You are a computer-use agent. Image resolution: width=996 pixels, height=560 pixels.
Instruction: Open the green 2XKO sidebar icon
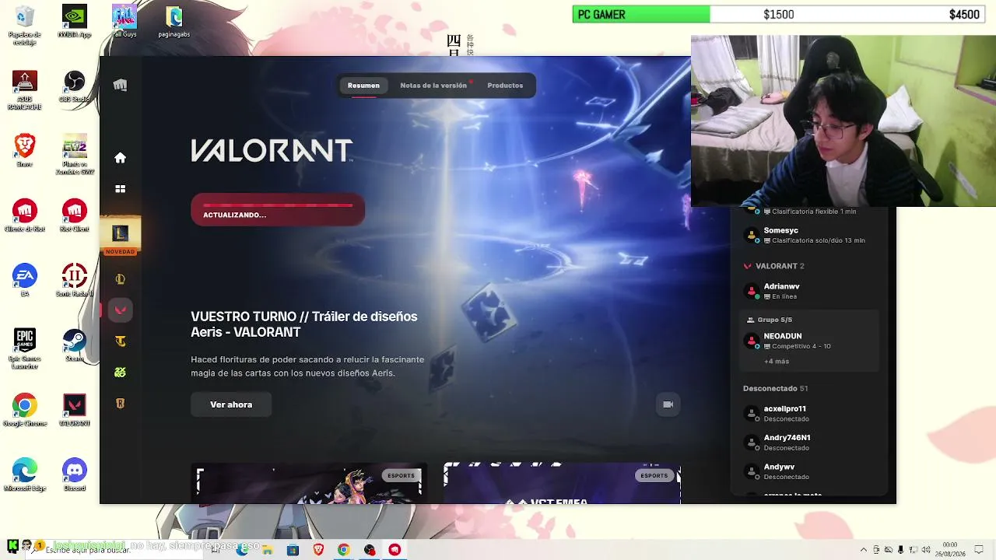pyautogui.click(x=120, y=373)
